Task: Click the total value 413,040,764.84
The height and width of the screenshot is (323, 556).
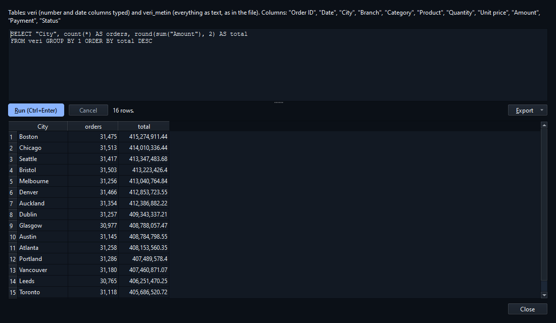Action: (144, 181)
